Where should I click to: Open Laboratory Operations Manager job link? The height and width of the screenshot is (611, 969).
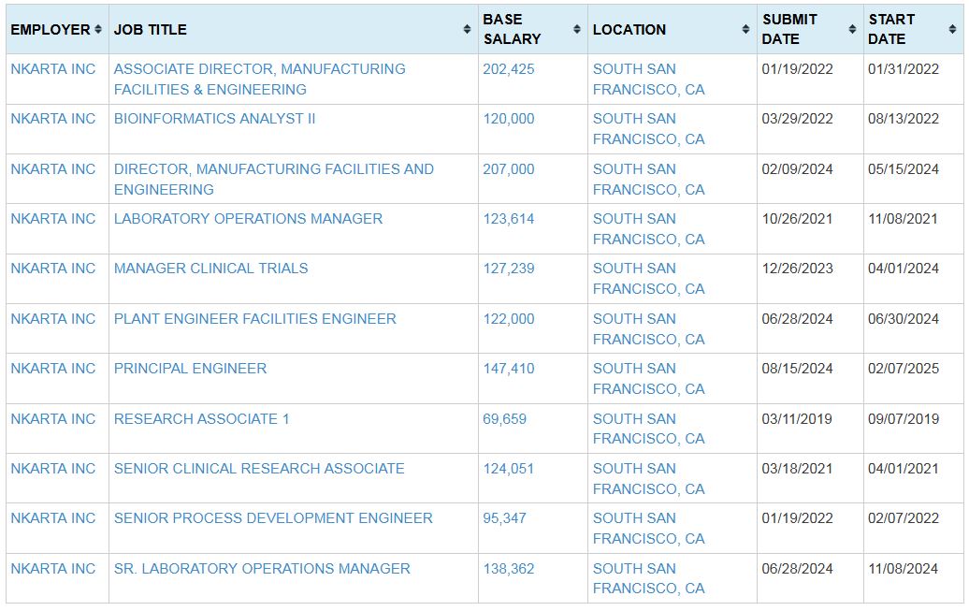pyautogui.click(x=249, y=219)
